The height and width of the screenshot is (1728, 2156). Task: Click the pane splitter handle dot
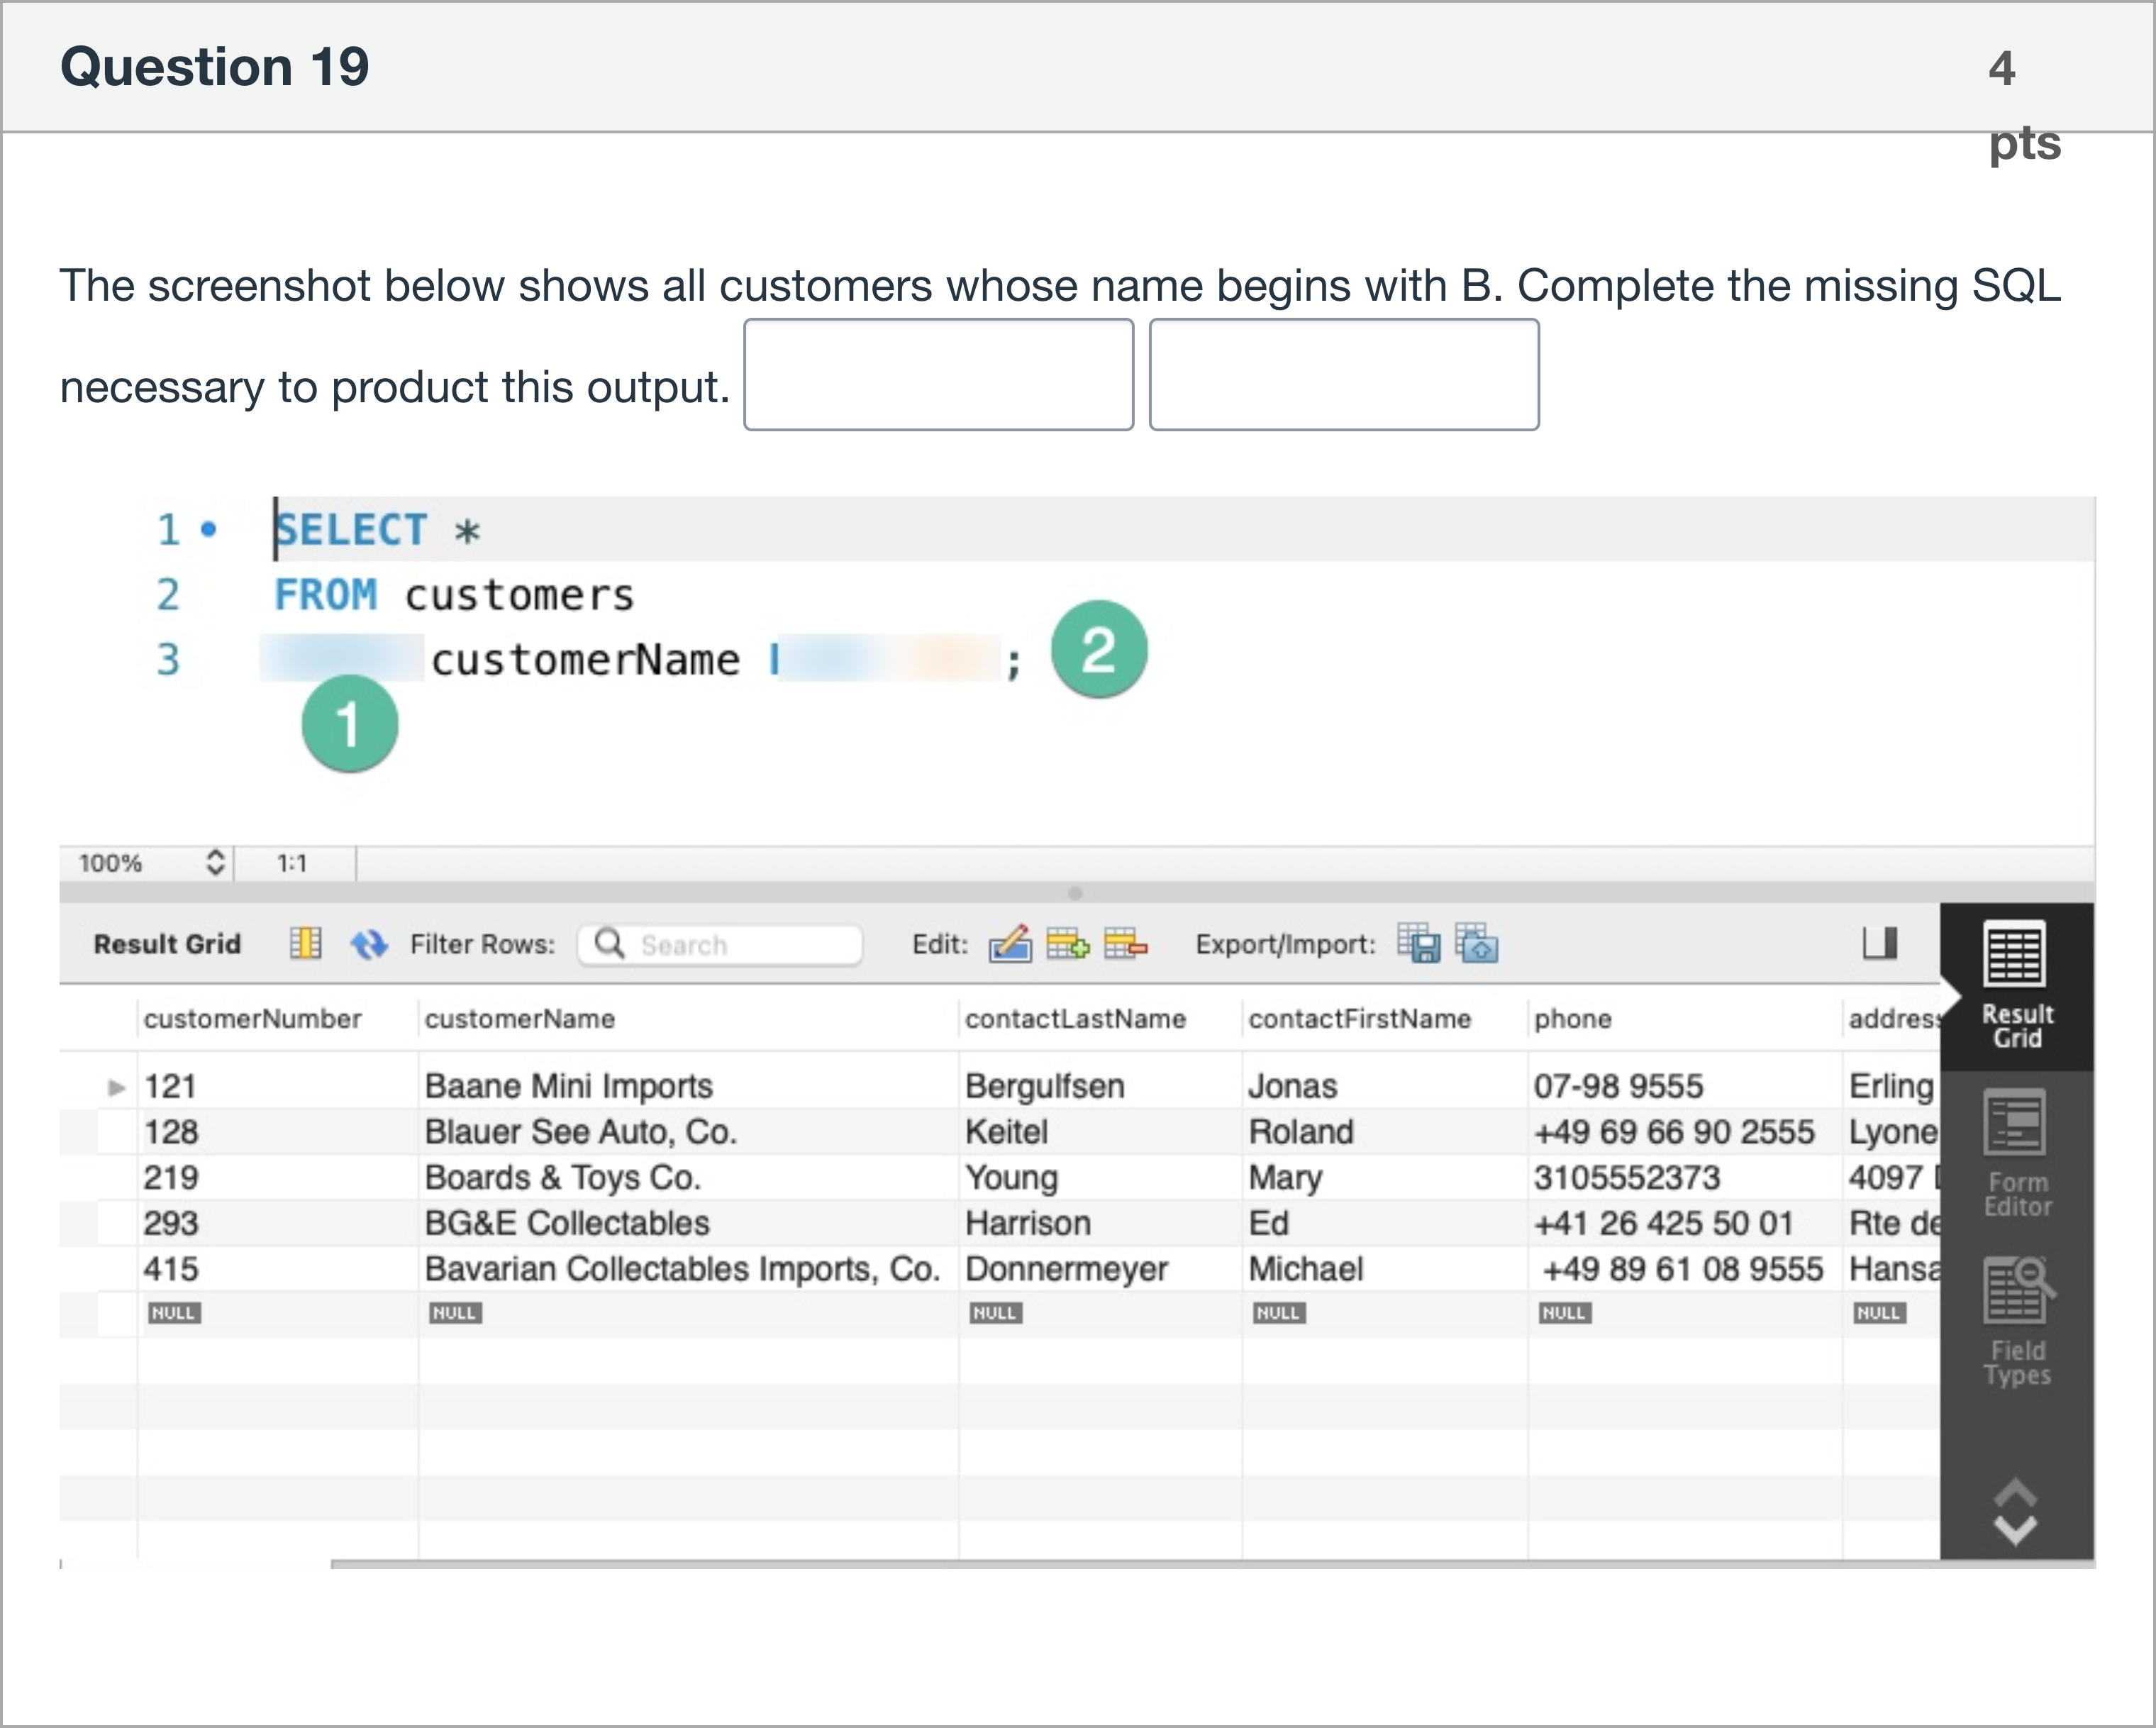1075,893
